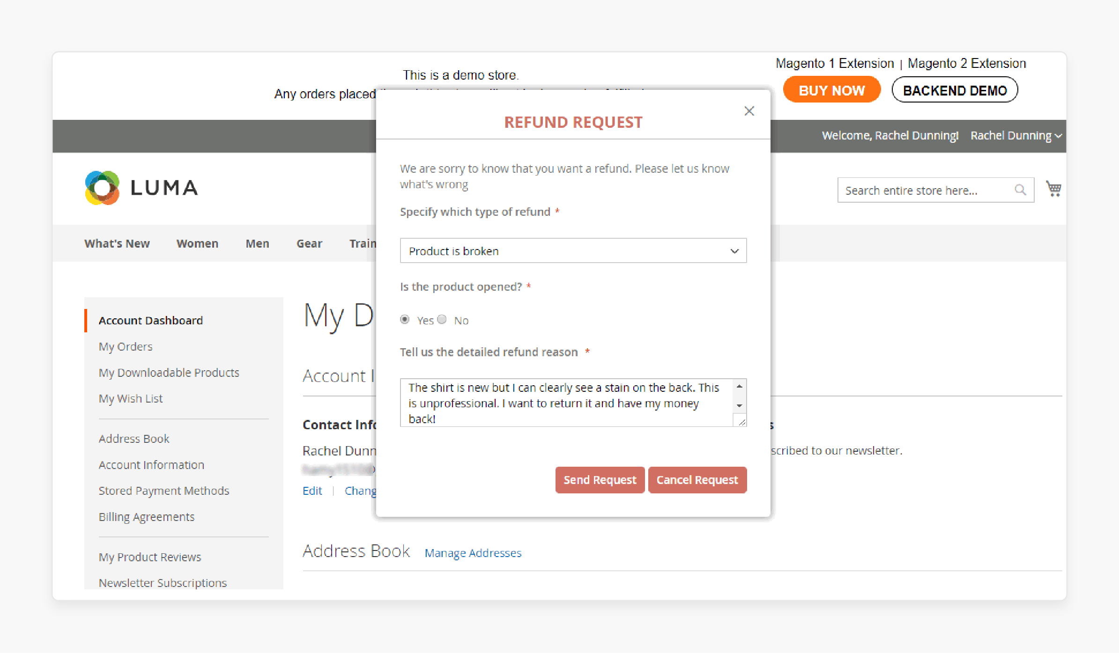Click the Send Request button icon

pos(600,480)
